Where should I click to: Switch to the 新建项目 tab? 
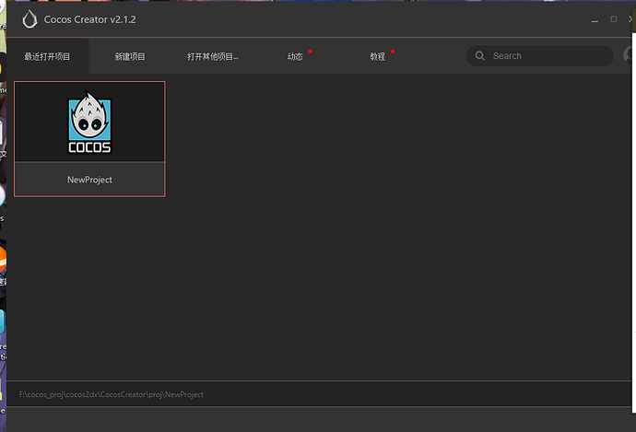click(x=130, y=56)
